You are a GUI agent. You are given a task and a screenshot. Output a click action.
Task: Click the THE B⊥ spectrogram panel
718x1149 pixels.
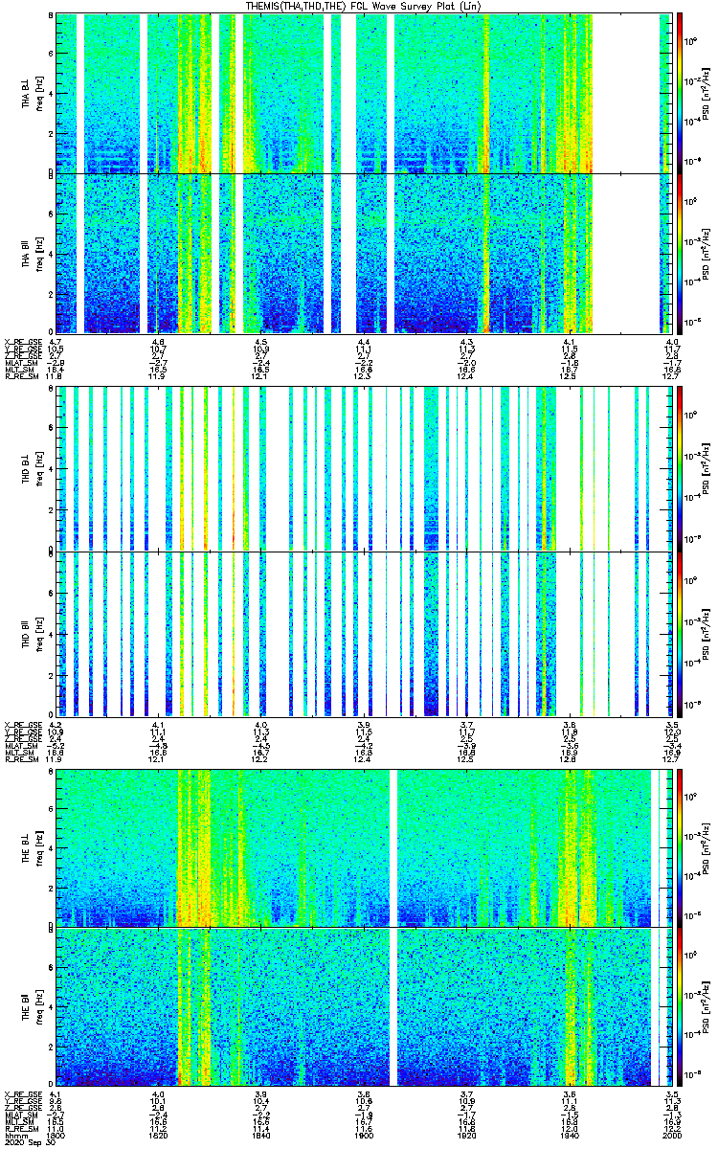[365, 847]
